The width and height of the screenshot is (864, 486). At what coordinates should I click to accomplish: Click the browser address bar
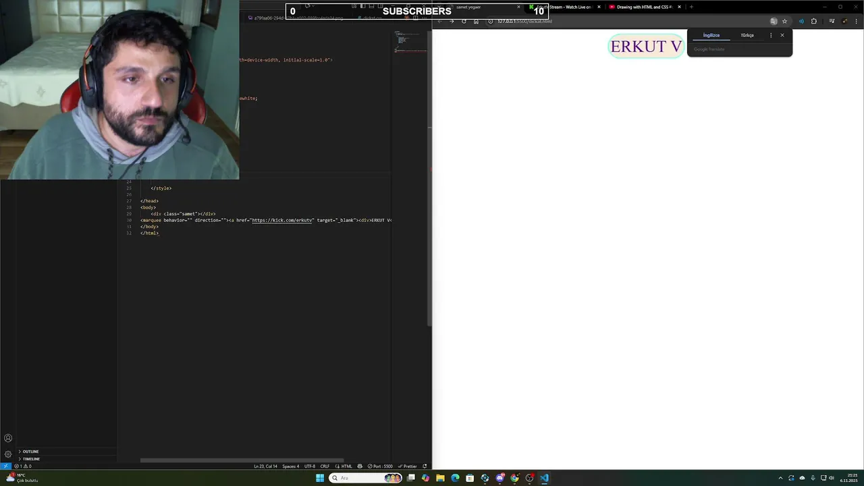pyautogui.click(x=628, y=21)
